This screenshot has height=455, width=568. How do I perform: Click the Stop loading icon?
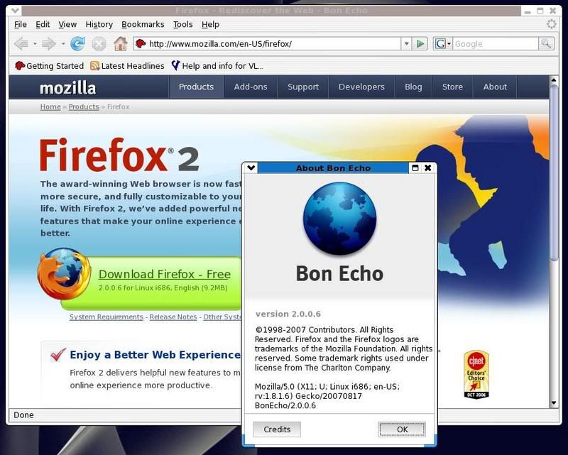click(x=99, y=44)
